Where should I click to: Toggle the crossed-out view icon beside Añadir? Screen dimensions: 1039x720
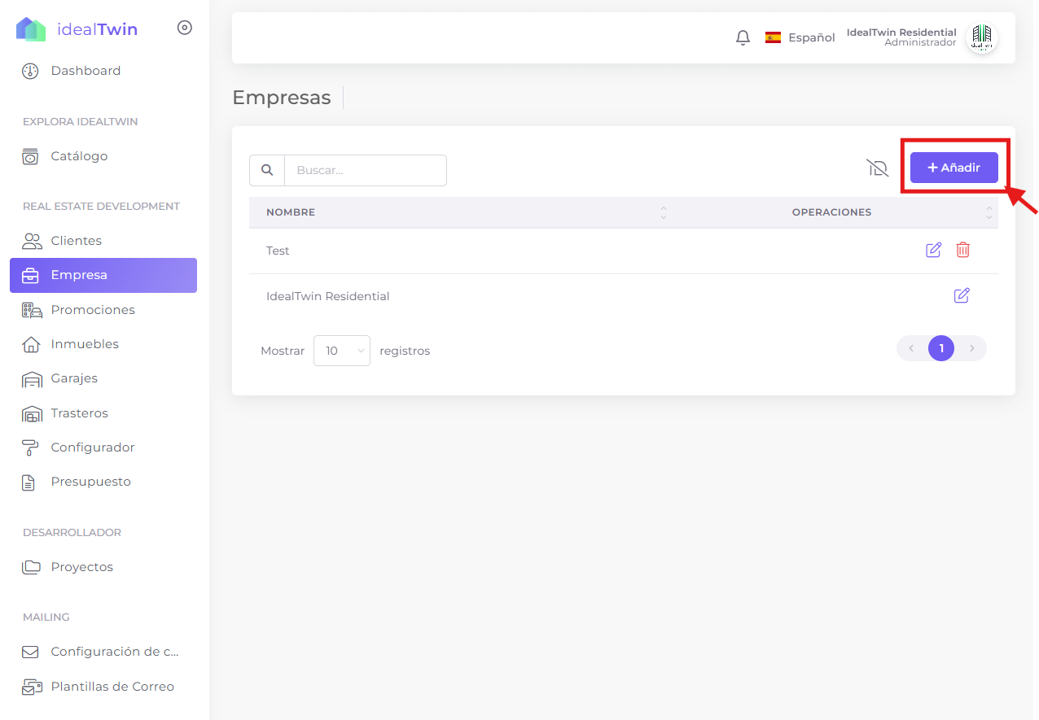click(877, 168)
